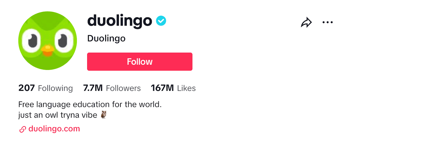Image resolution: width=433 pixels, height=144 pixels.
Task: Click the bold duolingo username heading
Action: pyautogui.click(x=120, y=21)
